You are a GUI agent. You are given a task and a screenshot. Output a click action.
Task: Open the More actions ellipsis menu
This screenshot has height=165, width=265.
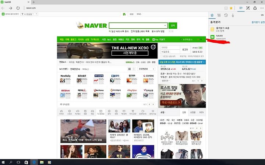(262, 8)
